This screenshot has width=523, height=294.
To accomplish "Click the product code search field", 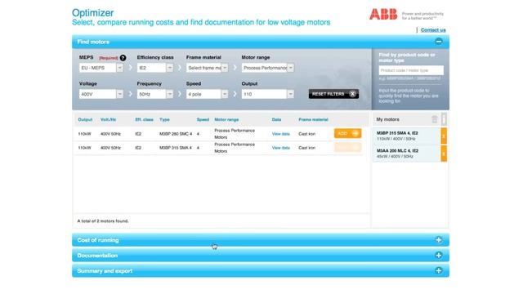I will (x=411, y=70).
